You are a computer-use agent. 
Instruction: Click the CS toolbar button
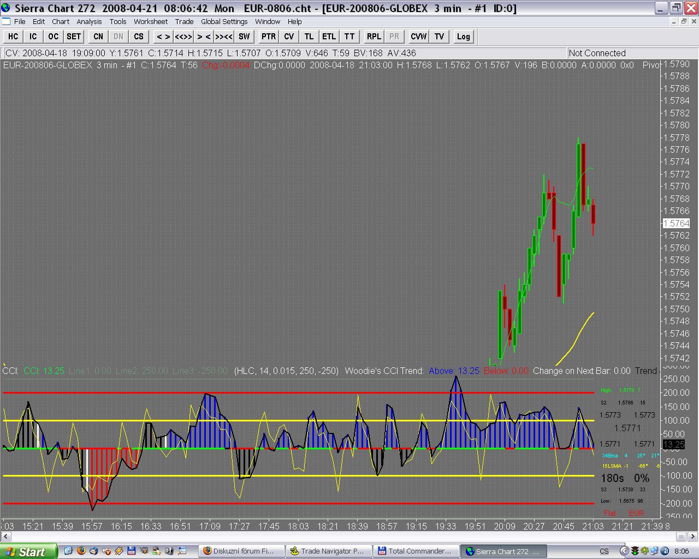[x=139, y=37]
